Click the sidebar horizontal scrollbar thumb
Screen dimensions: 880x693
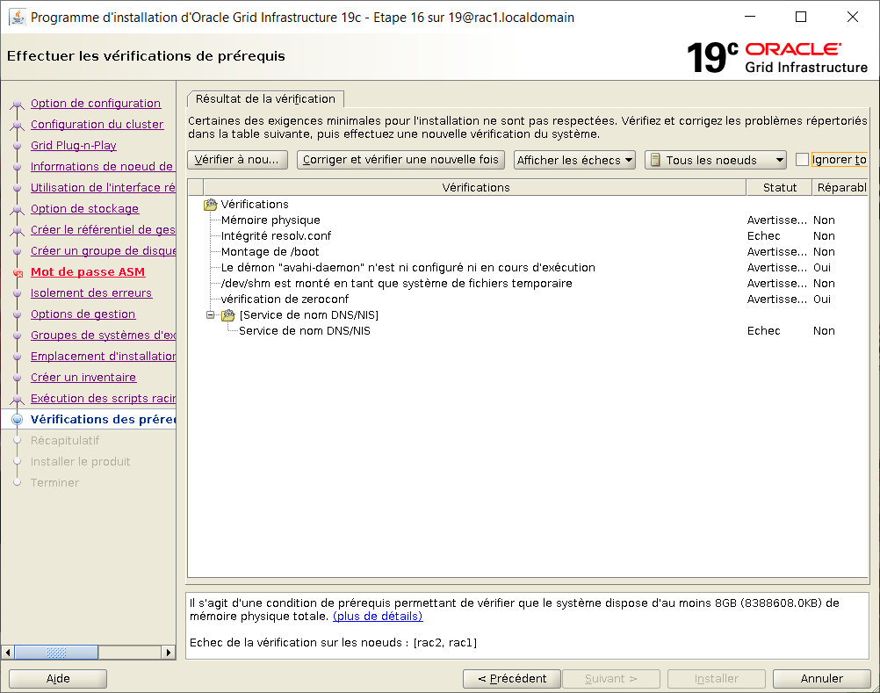tap(56, 653)
